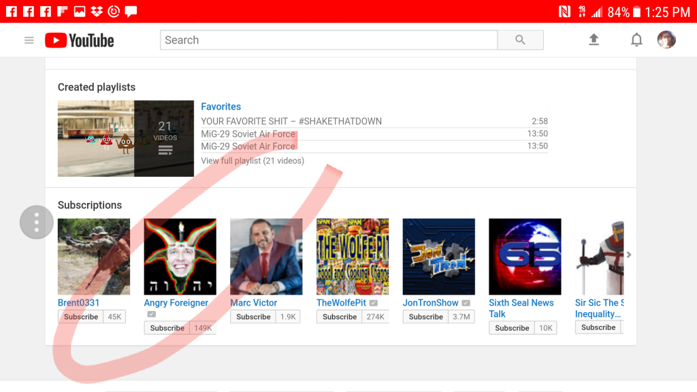
Task: Subscribe to Brent0331
Action: (x=81, y=317)
